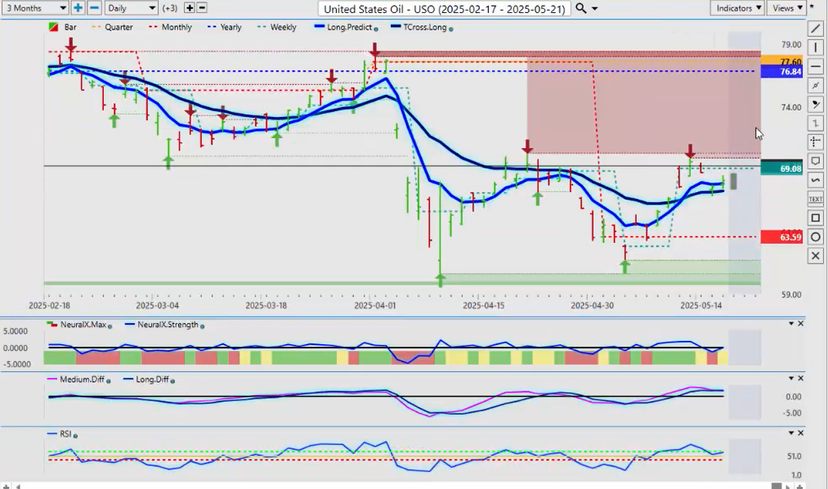Image resolution: width=828 pixels, height=489 pixels.
Task: Toggle the Long.Predict line legend
Action: pos(347,27)
